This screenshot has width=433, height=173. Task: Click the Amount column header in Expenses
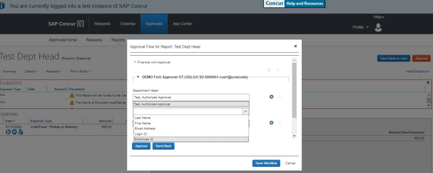click(105, 121)
